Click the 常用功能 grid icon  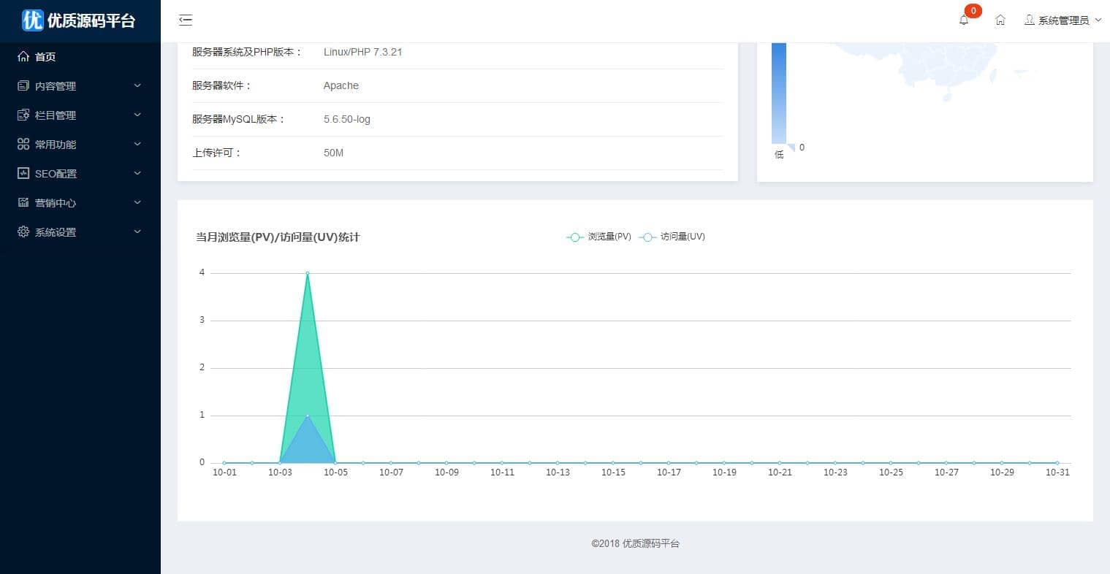click(23, 145)
